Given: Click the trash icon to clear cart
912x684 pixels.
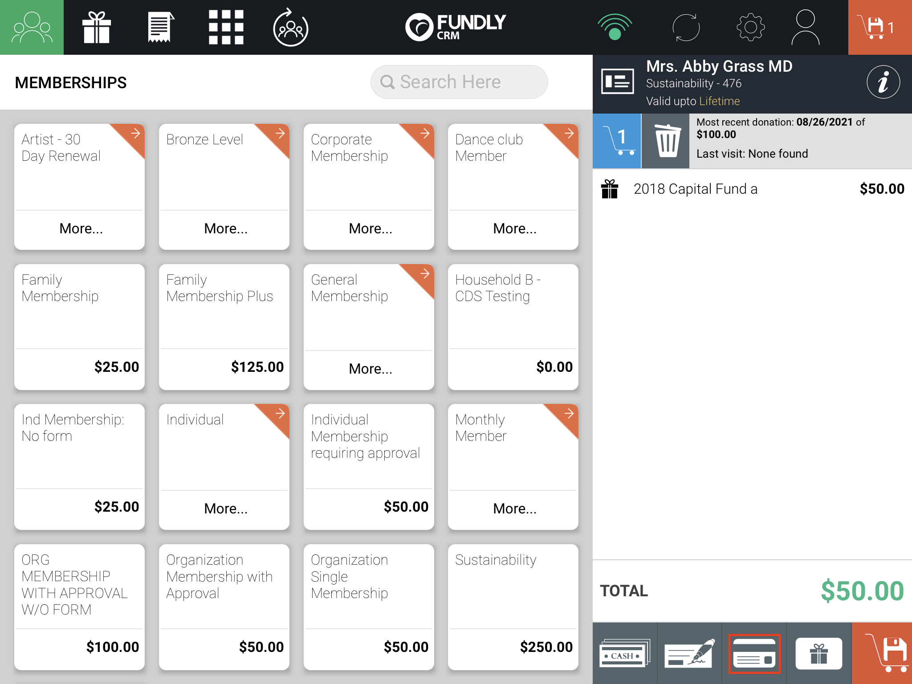Looking at the screenshot, I should [x=666, y=141].
